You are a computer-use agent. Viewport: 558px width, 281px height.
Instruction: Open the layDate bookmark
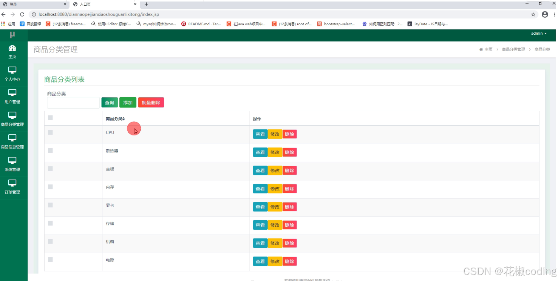coord(428,24)
